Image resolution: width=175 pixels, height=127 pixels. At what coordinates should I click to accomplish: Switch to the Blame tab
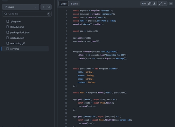point(74,4)
